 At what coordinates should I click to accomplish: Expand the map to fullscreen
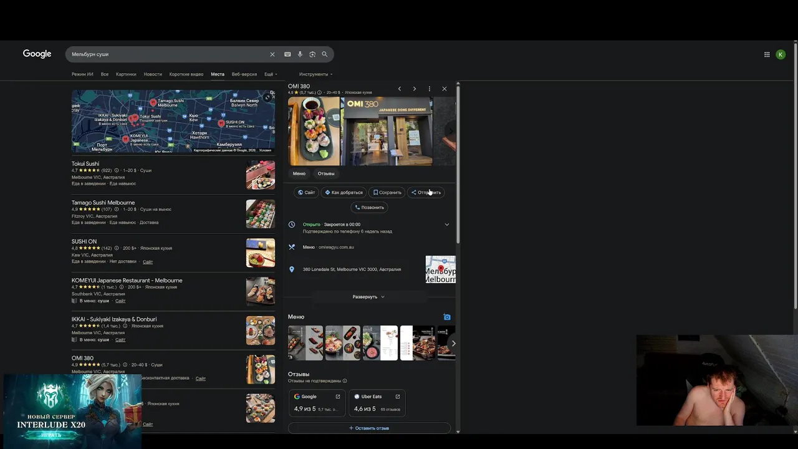267,97
